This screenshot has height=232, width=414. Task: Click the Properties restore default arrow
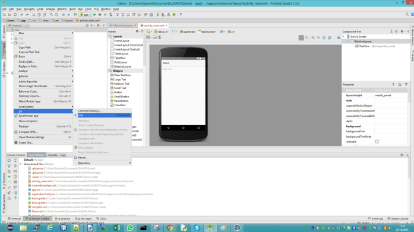pos(400,85)
